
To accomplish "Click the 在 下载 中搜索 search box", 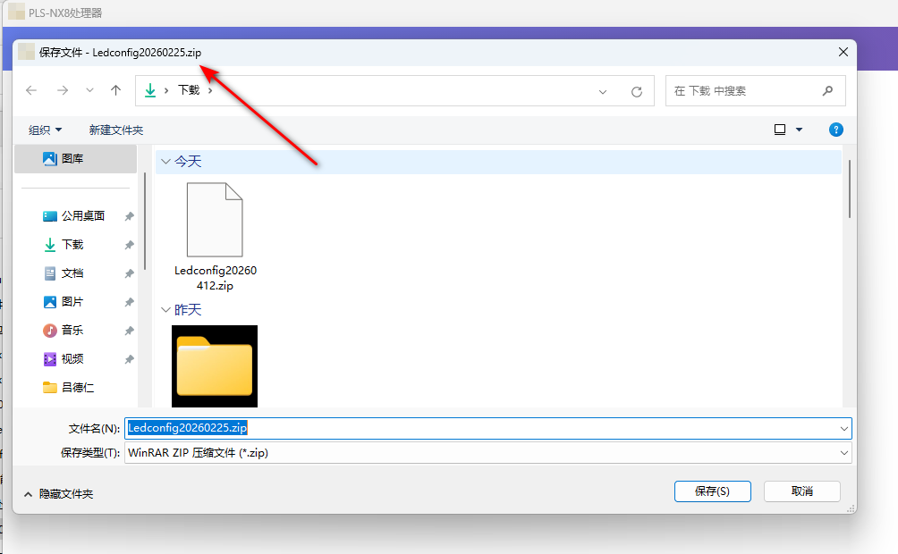I will [x=756, y=90].
